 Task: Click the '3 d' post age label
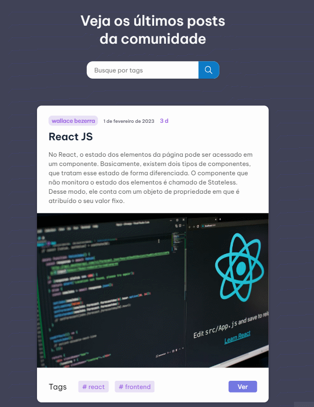point(164,121)
